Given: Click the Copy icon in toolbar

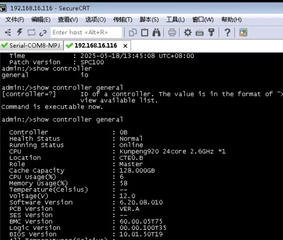Looking at the screenshot, I should 133,32.
